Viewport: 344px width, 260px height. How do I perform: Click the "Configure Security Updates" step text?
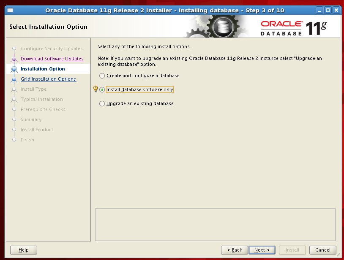coord(52,49)
